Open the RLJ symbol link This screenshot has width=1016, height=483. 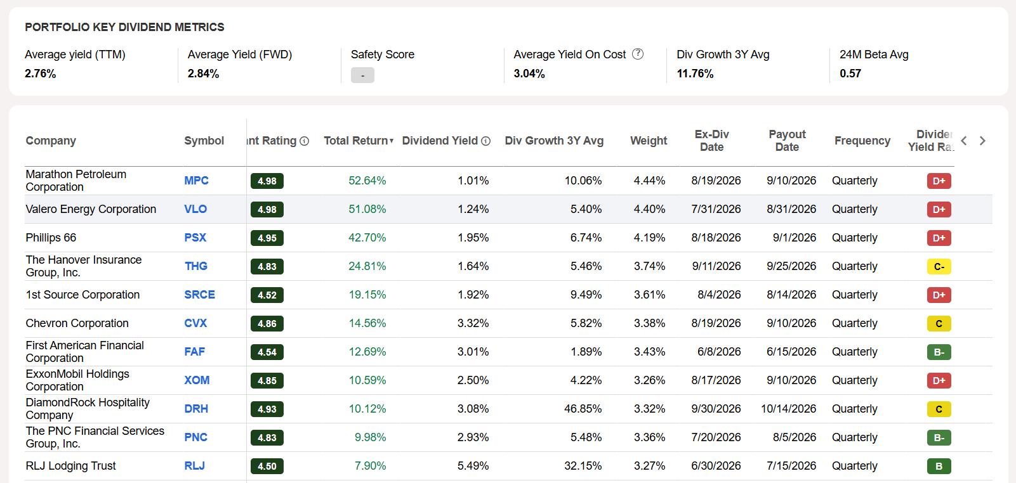195,466
